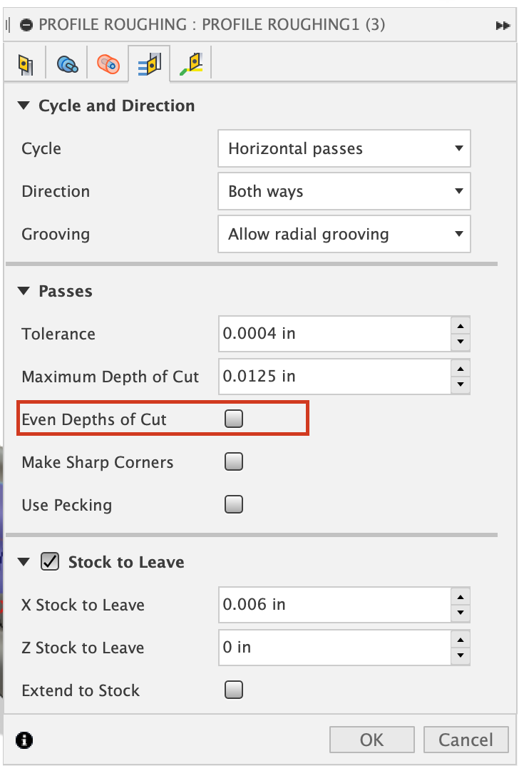The height and width of the screenshot is (766, 519).
Task: Confirm settings with OK
Action: [371, 740]
